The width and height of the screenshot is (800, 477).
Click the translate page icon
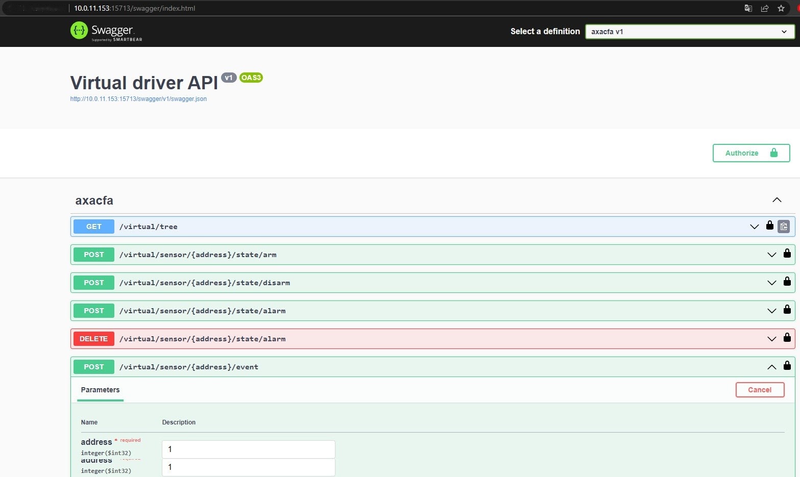pos(748,8)
